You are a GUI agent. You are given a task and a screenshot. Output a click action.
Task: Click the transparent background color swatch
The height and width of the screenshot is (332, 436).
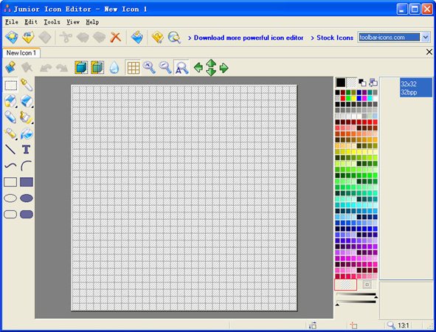pyautogui.click(x=351, y=83)
